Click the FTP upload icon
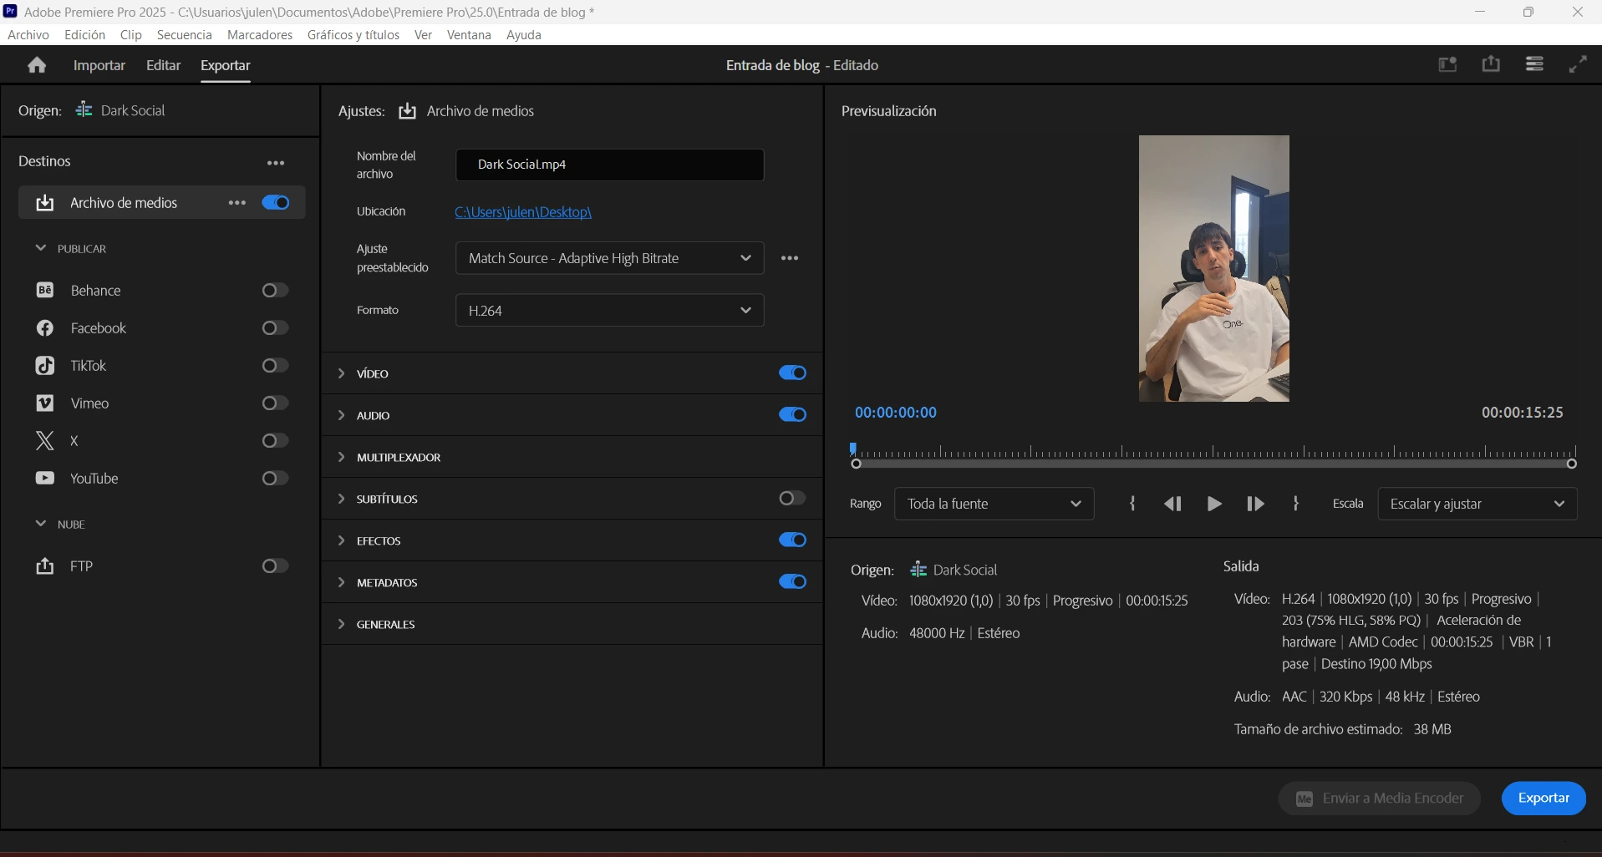 click(x=45, y=566)
